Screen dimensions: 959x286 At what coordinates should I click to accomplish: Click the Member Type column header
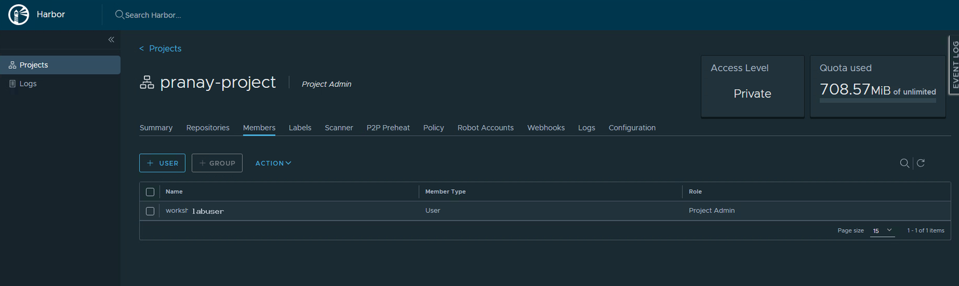click(x=445, y=191)
